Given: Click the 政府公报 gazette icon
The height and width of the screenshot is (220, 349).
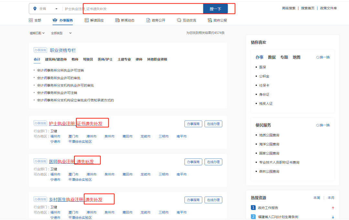Looking at the screenshot, I should point(210,20).
